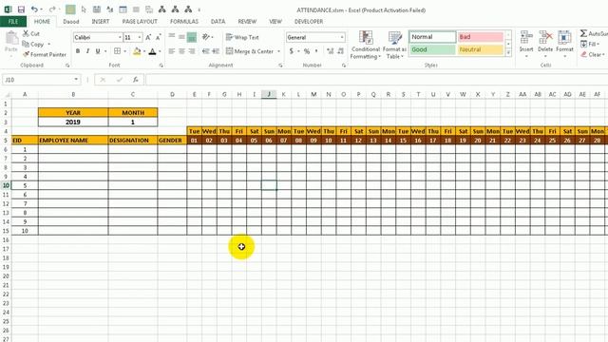608x342 pixels.
Task: Click the Borders icon in Font group
Action: (117, 51)
